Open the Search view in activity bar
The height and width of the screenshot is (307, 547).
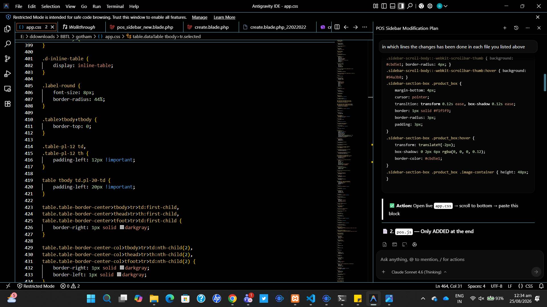[8, 44]
